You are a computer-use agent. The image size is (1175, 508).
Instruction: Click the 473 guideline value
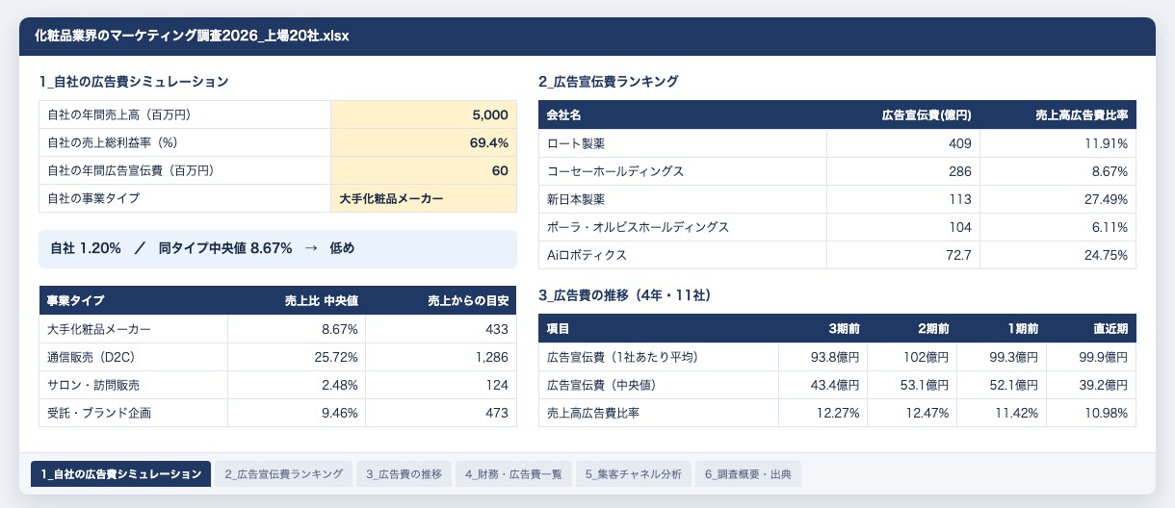click(442, 413)
